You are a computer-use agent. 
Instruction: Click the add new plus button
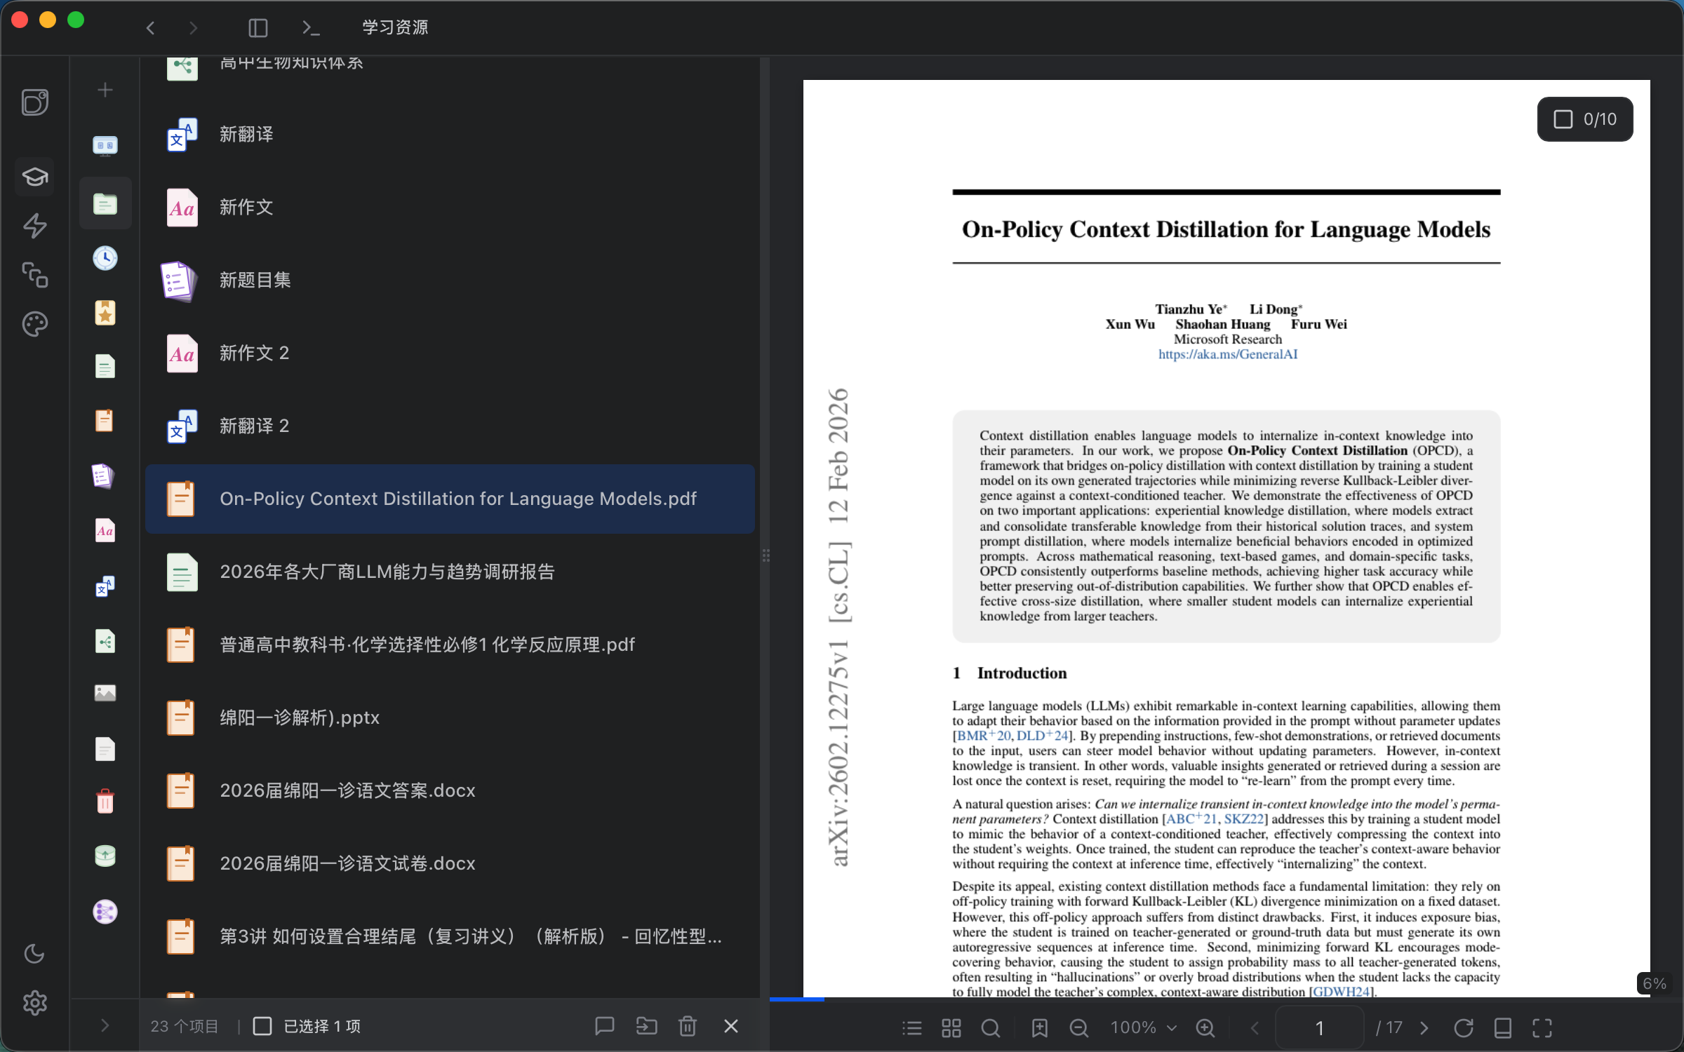105,90
